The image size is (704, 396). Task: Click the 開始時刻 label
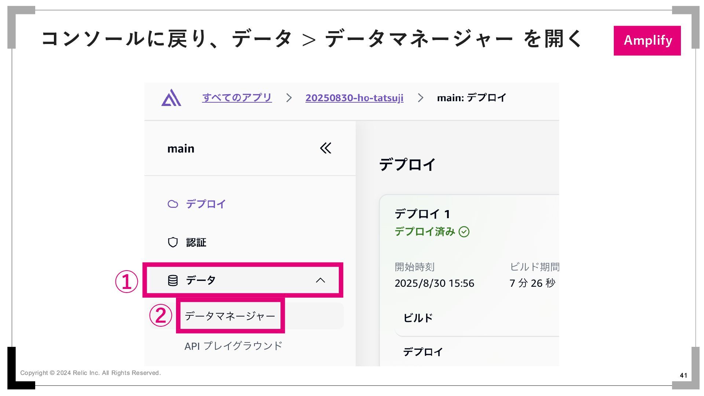coord(415,267)
